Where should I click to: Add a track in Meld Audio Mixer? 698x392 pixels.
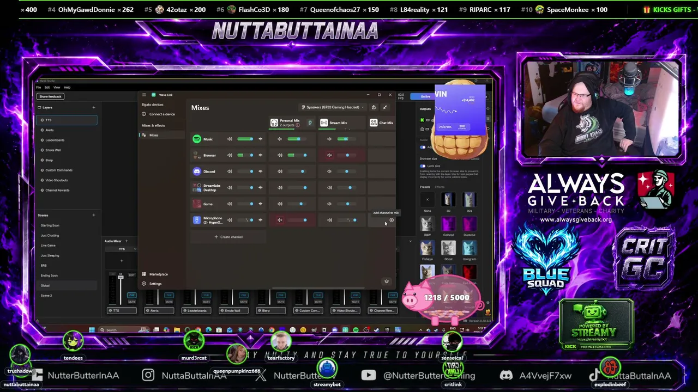coord(127,241)
